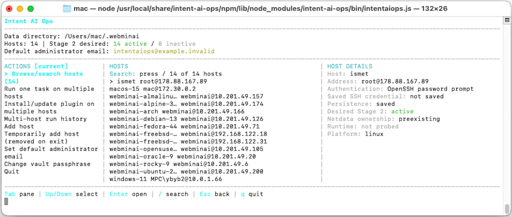Click the Enter open hint in footer
The width and height of the screenshot is (512, 217).
(x=128, y=194)
